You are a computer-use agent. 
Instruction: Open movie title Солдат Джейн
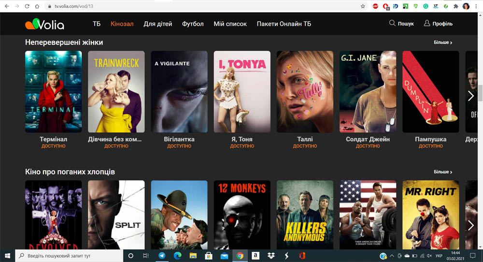(x=368, y=139)
